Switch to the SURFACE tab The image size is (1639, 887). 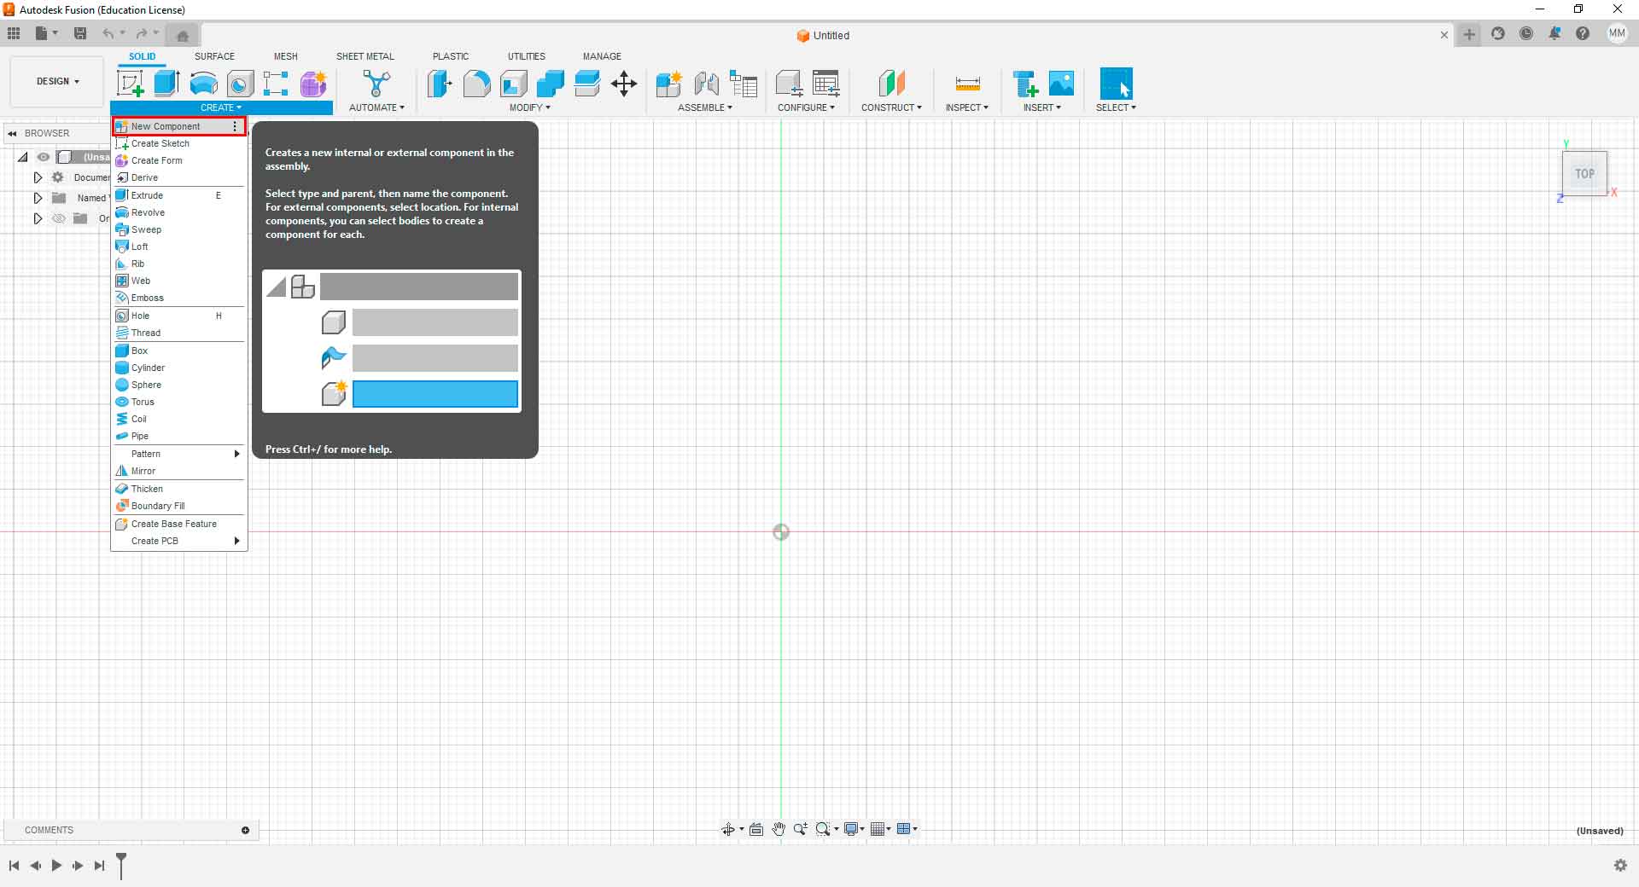pos(214,56)
